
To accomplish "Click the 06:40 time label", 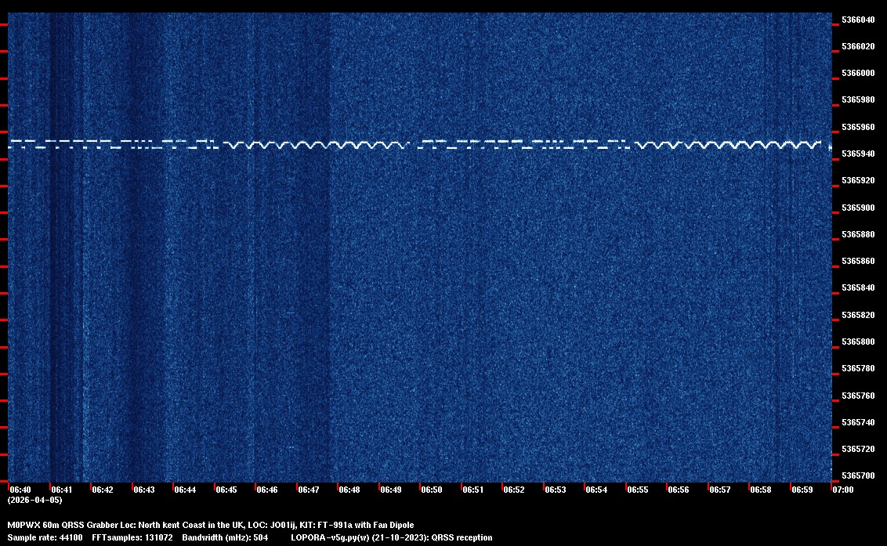I will tap(20, 490).
